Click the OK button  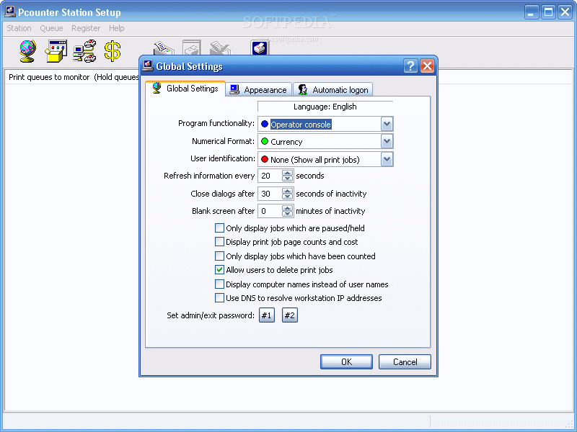(x=346, y=362)
